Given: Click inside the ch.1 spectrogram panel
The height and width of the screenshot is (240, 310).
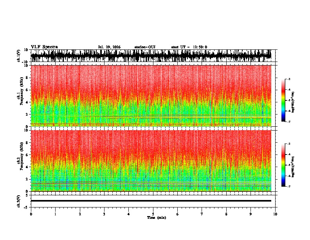Looking at the screenshot, I should [151, 96].
